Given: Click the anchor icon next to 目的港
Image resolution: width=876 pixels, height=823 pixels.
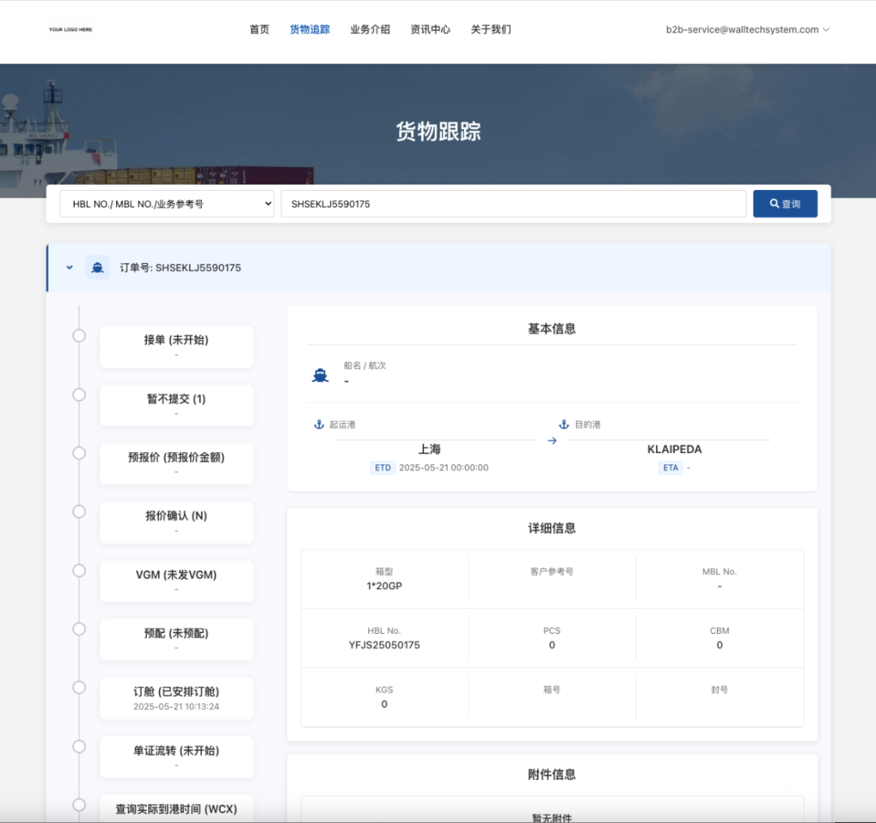Looking at the screenshot, I should tap(564, 424).
